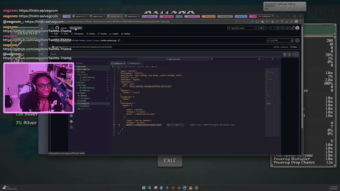The width and height of the screenshot is (340, 191).
Task: Open the Pull requests tab
Action: (77, 34)
